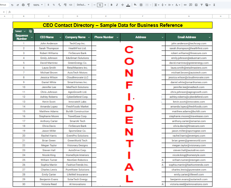This screenshot has height=188, width=231.
Task: Toggle strikethrough formatting
Action: click(x=122, y=5)
